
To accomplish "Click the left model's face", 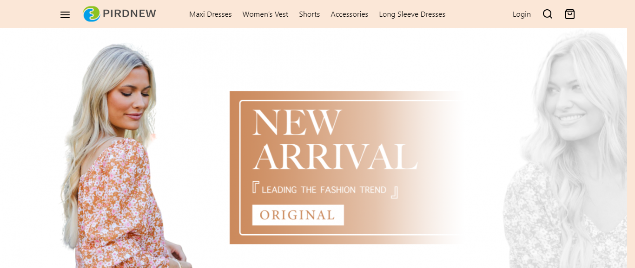I will (132, 100).
